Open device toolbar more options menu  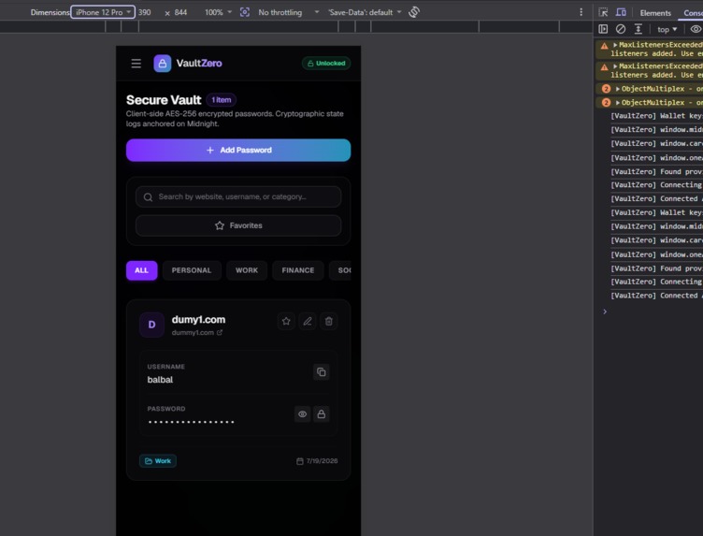point(581,12)
